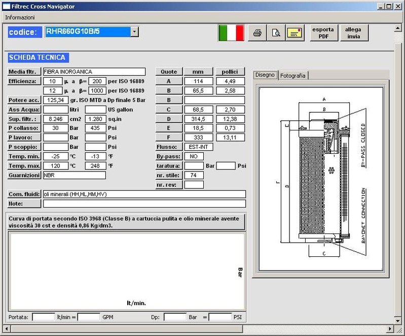Viewport: 405px width, 336px height.
Task: Switch to the Fotografia tab
Action: tap(293, 76)
